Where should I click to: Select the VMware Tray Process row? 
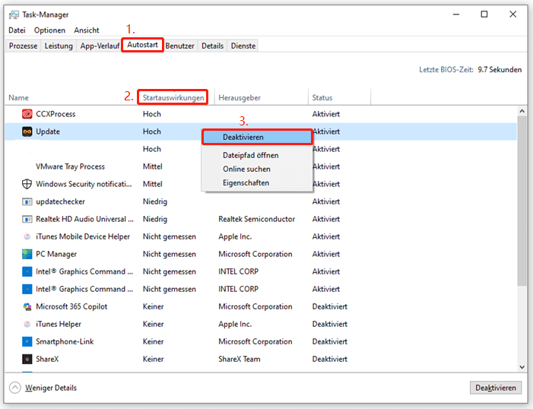pos(261,166)
